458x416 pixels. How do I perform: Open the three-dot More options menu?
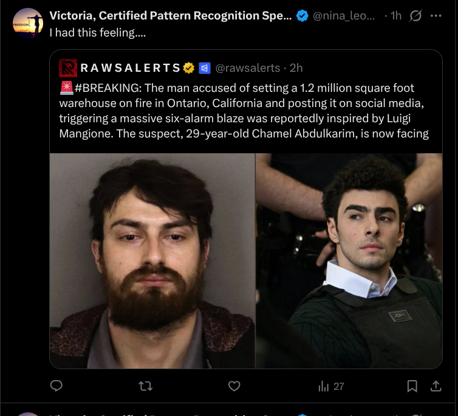436,16
